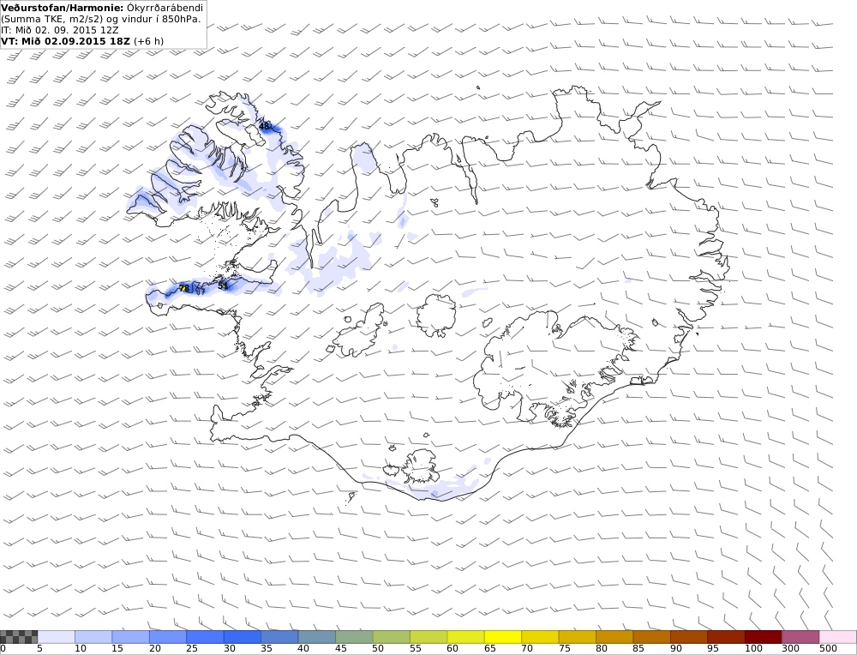
Task: Click the '(+6 h)' forecast offset text
Action: [148, 41]
